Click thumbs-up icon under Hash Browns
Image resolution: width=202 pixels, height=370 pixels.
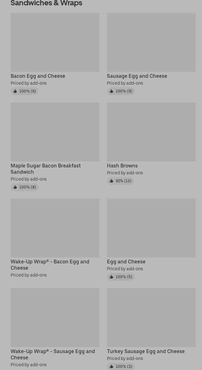[x=111, y=181]
